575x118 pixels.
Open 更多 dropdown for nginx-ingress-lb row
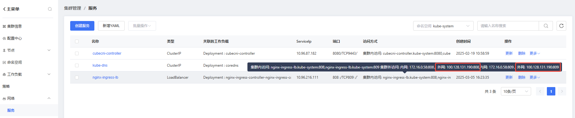point(535,77)
